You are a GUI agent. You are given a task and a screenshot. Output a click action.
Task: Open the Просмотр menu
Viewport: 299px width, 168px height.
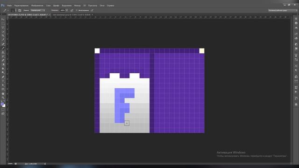point(93,6)
